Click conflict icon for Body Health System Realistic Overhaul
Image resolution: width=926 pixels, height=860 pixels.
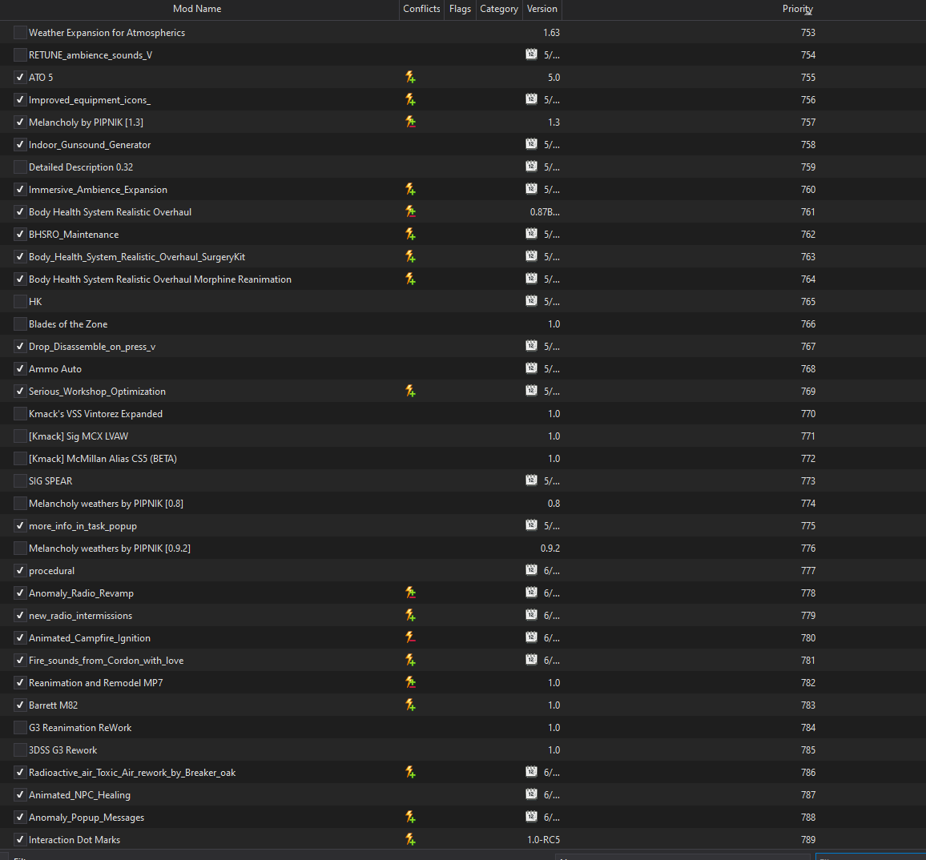pyautogui.click(x=410, y=212)
